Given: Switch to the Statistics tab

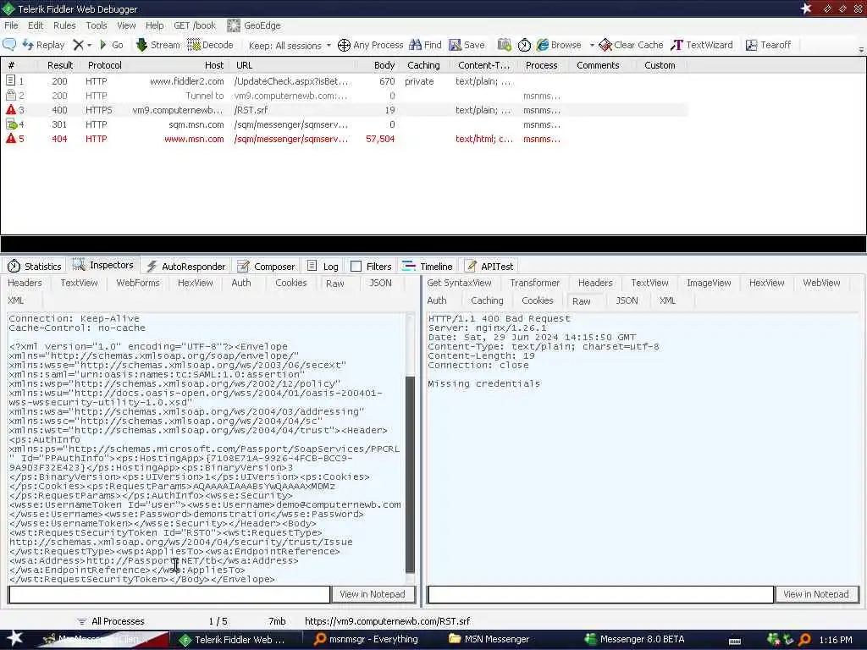Looking at the screenshot, I should (34, 267).
